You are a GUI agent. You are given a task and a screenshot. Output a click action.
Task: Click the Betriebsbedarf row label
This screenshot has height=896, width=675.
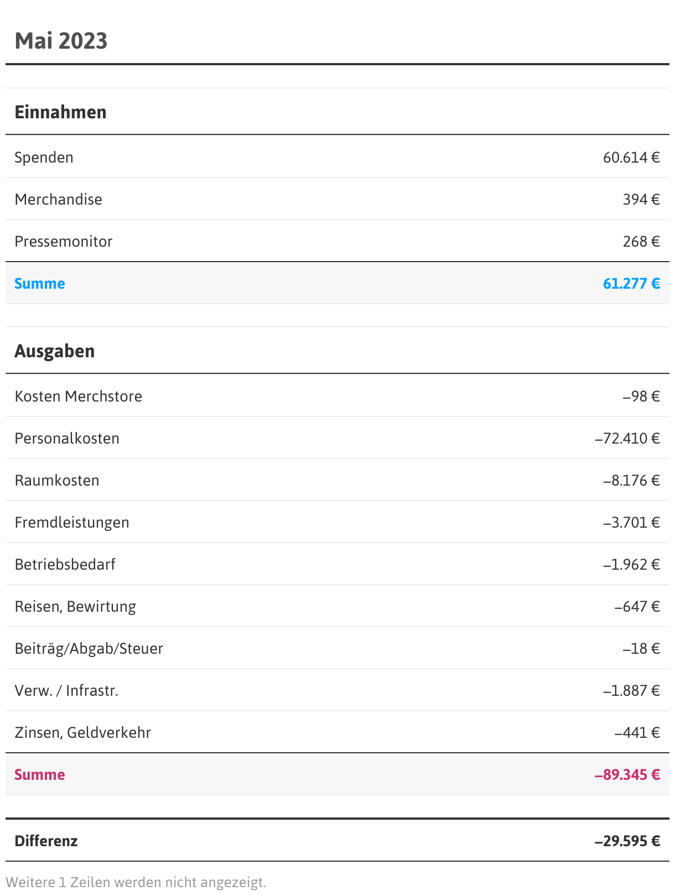pos(65,565)
